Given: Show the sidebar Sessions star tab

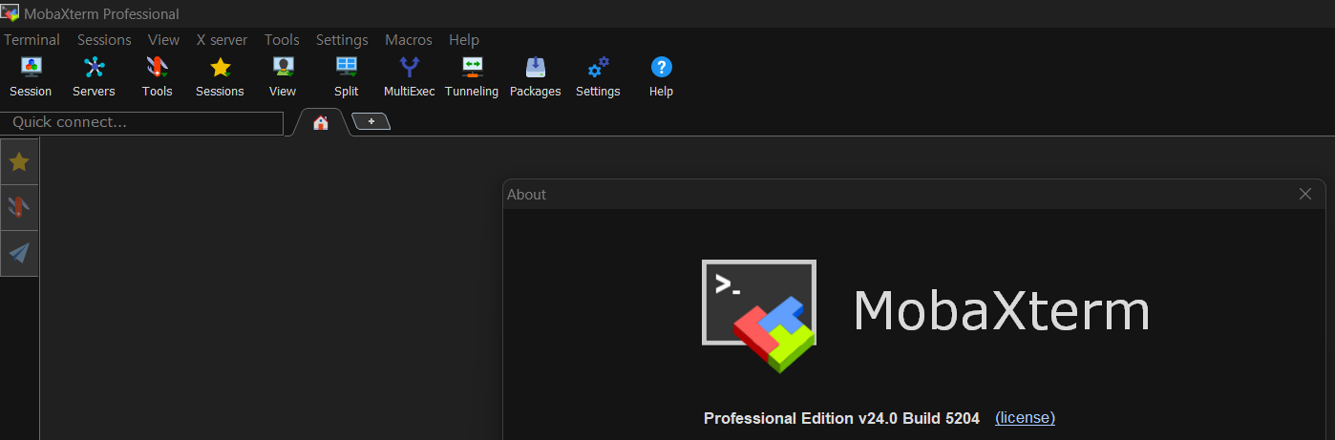Looking at the screenshot, I should (19, 162).
